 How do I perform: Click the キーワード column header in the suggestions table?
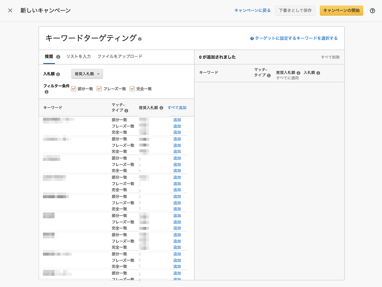53,108
